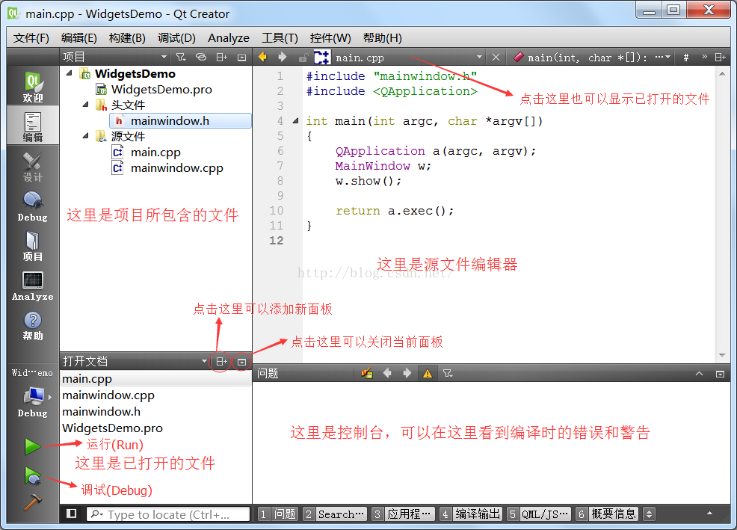Open the 编辑(E) menu
The height and width of the screenshot is (530, 737).
click(x=79, y=38)
